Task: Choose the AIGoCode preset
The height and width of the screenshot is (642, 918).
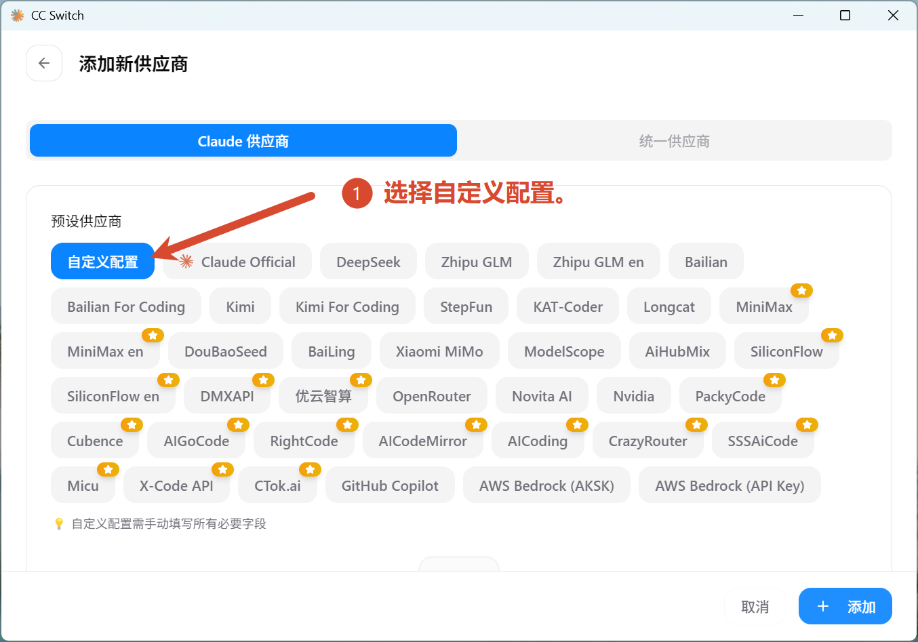Action: point(197,440)
